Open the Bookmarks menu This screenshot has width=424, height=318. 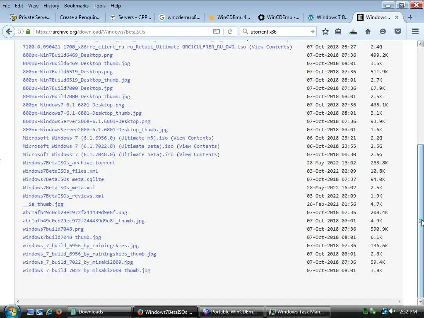(x=76, y=6)
